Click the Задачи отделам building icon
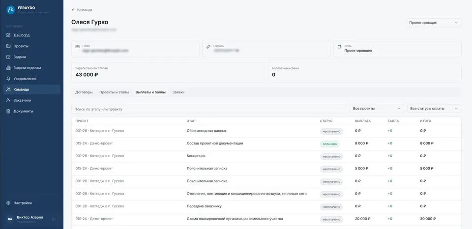 8,68
